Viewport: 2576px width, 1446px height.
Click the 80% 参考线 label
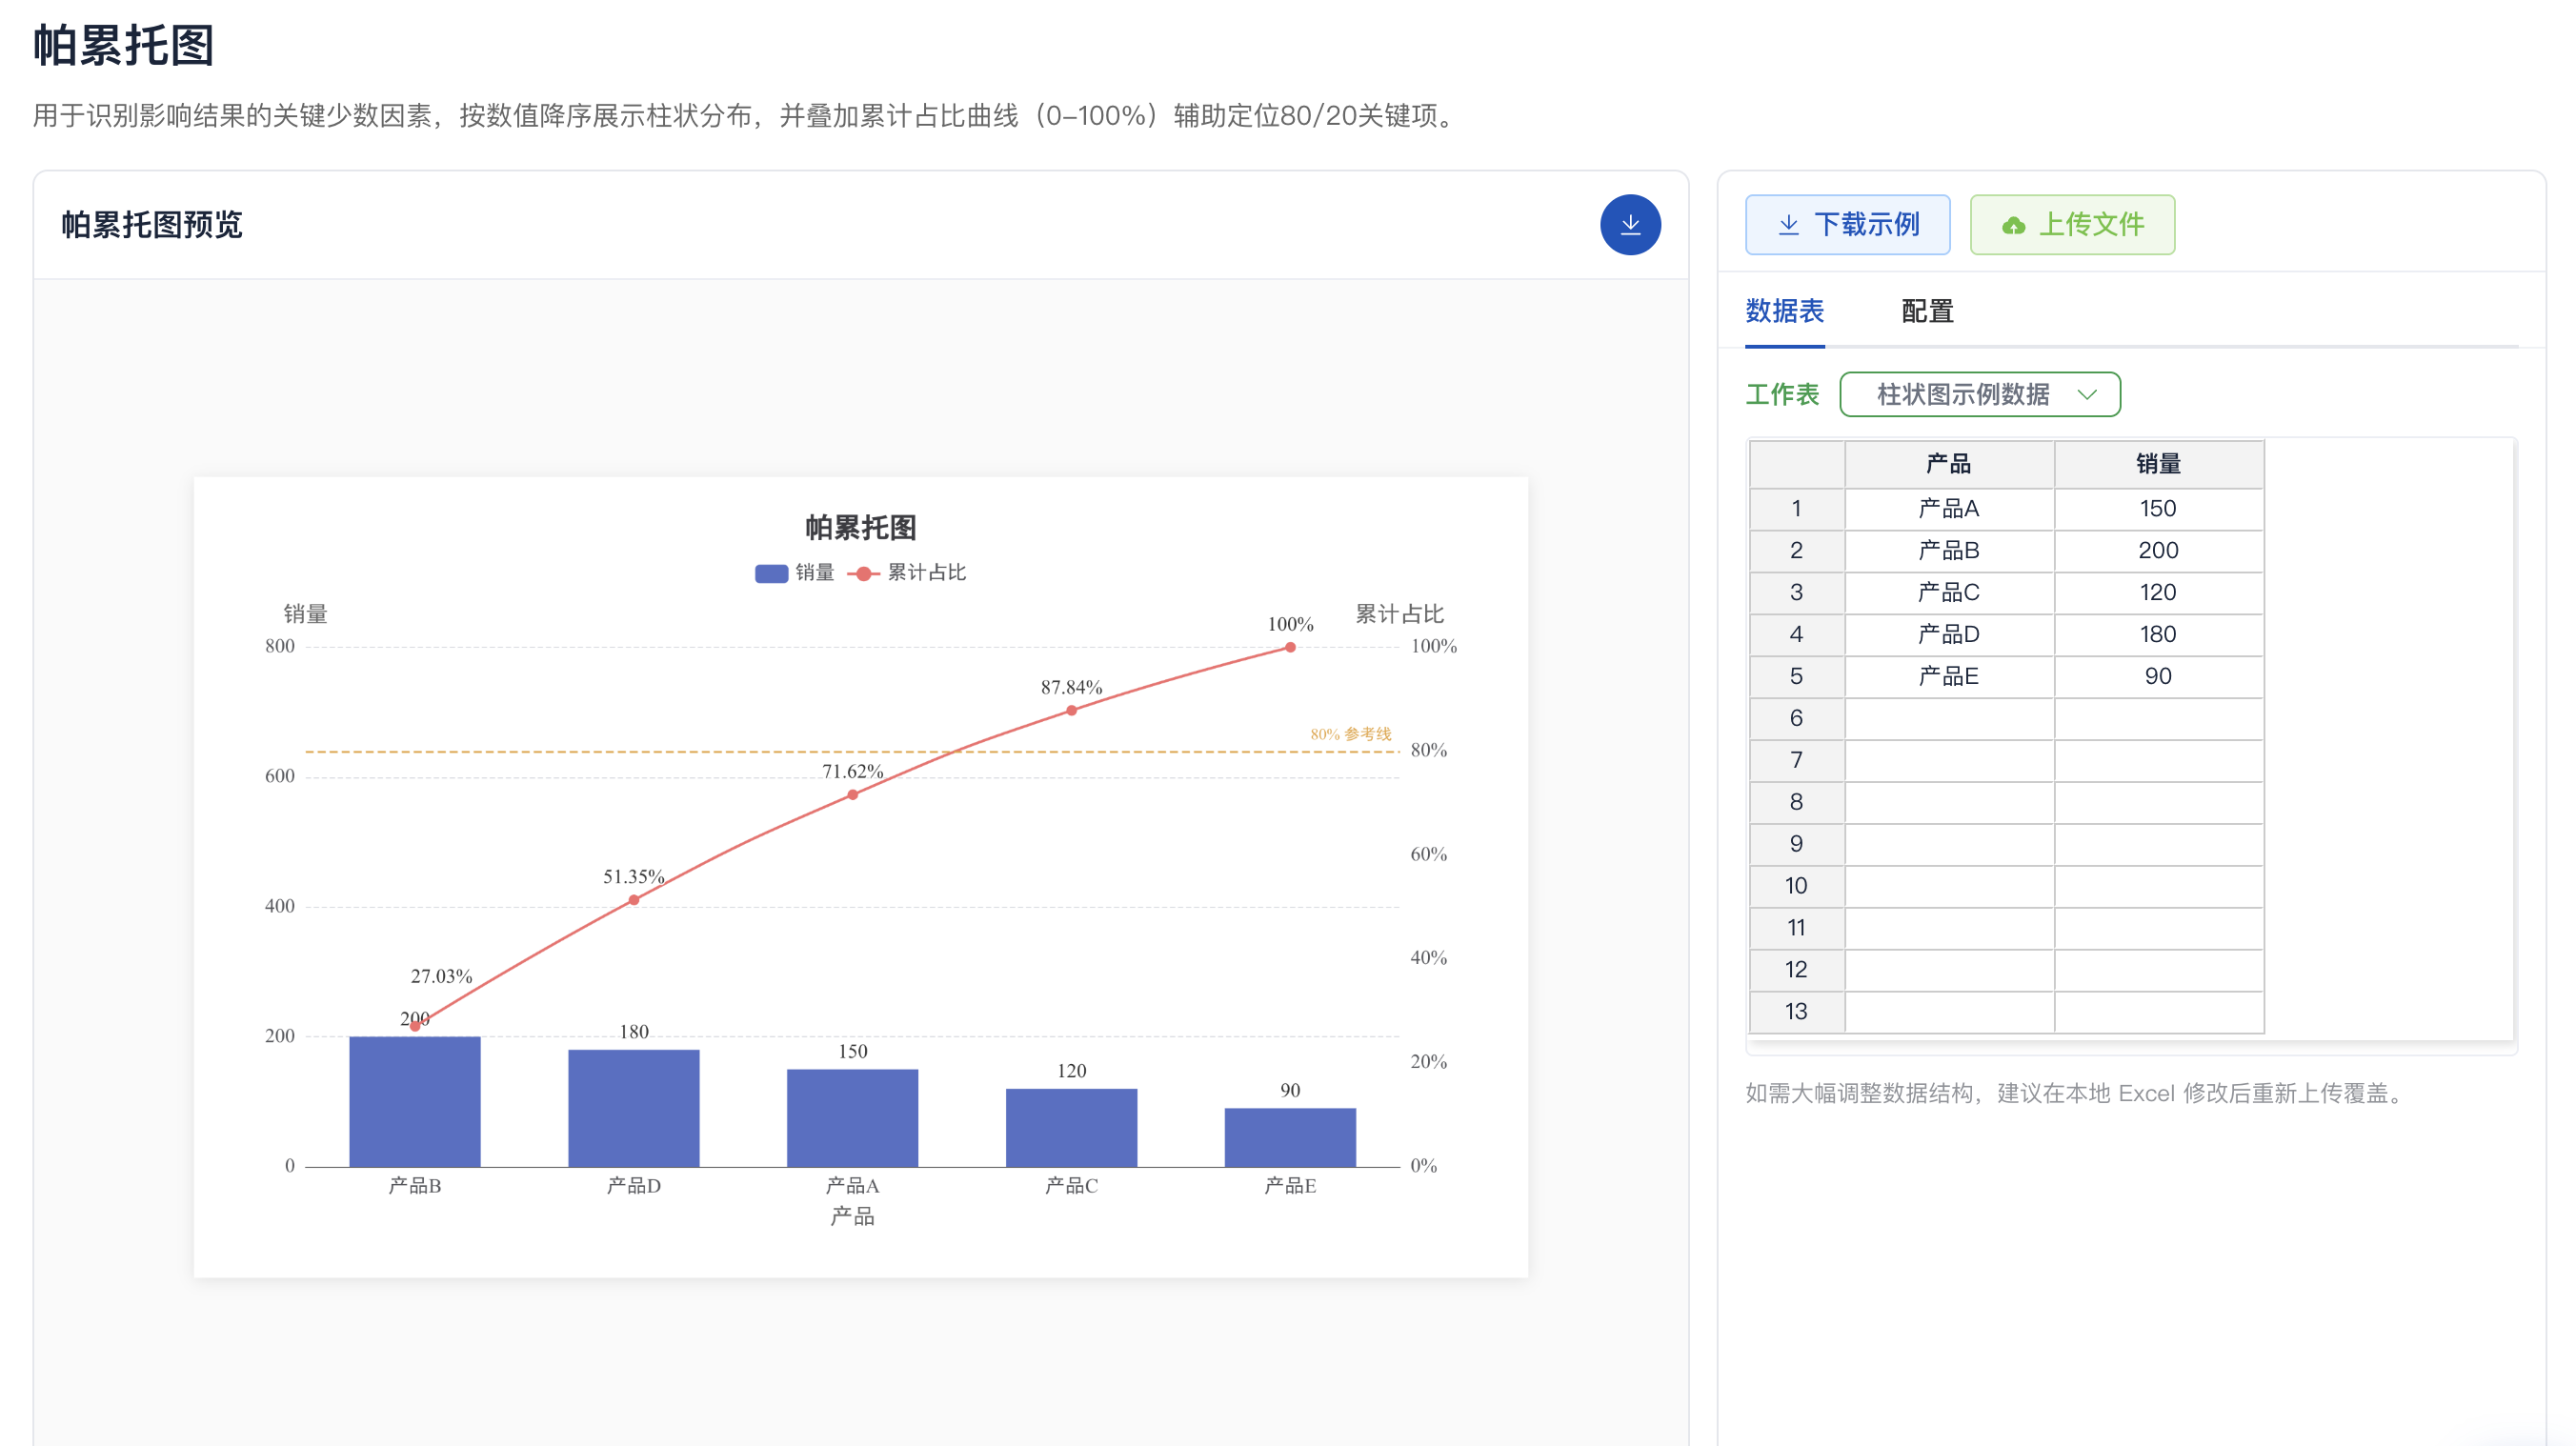[1351, 734]
